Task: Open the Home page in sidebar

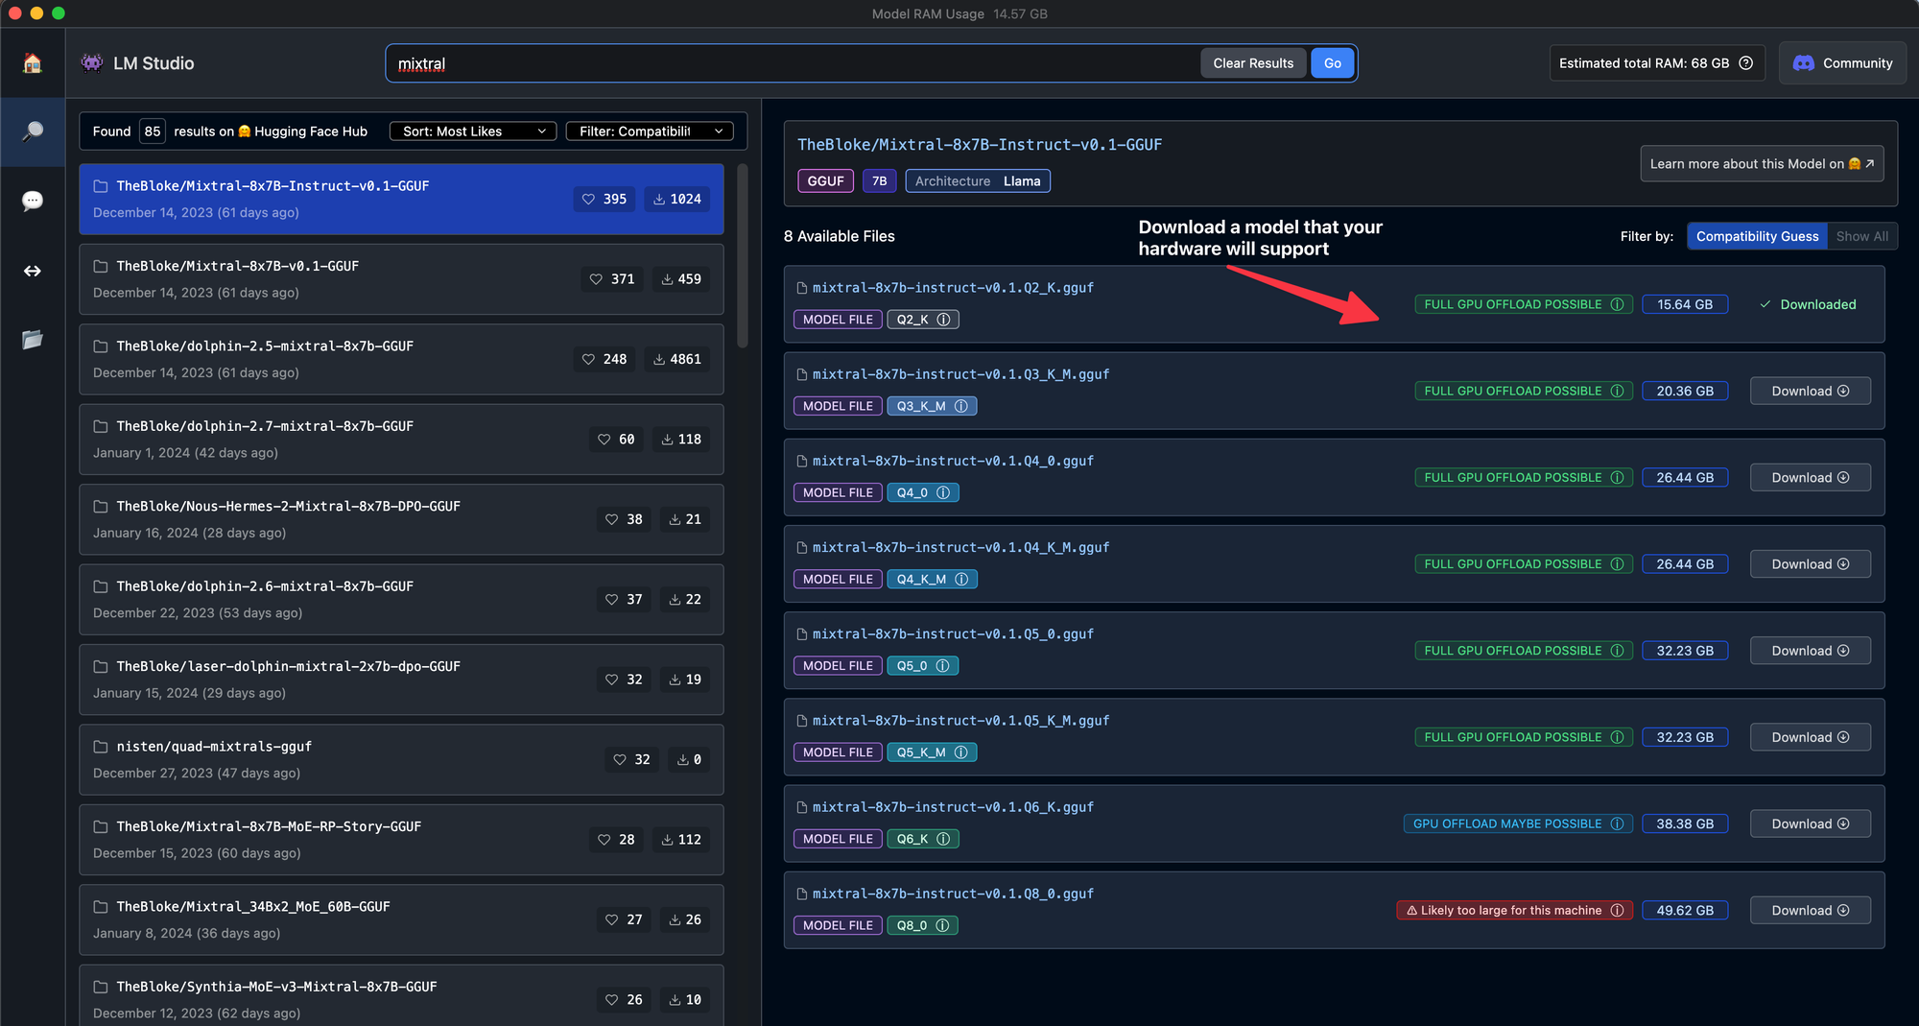Action: point(33,63)
